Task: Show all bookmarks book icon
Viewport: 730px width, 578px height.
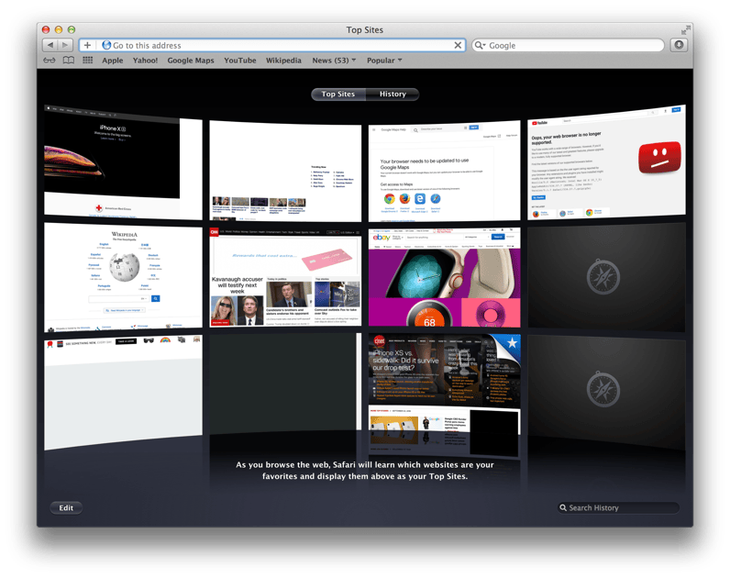Action: (x=69, y=60)
